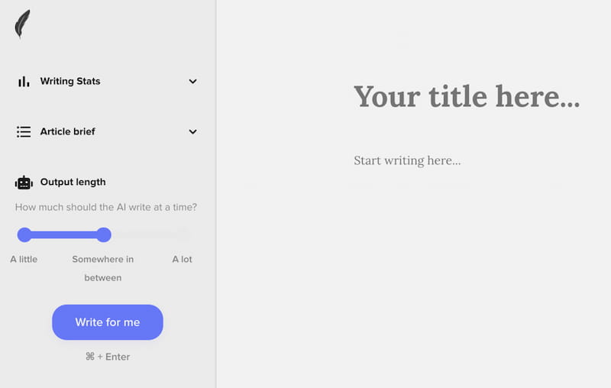Click the Your title here field

click(467, 96)
